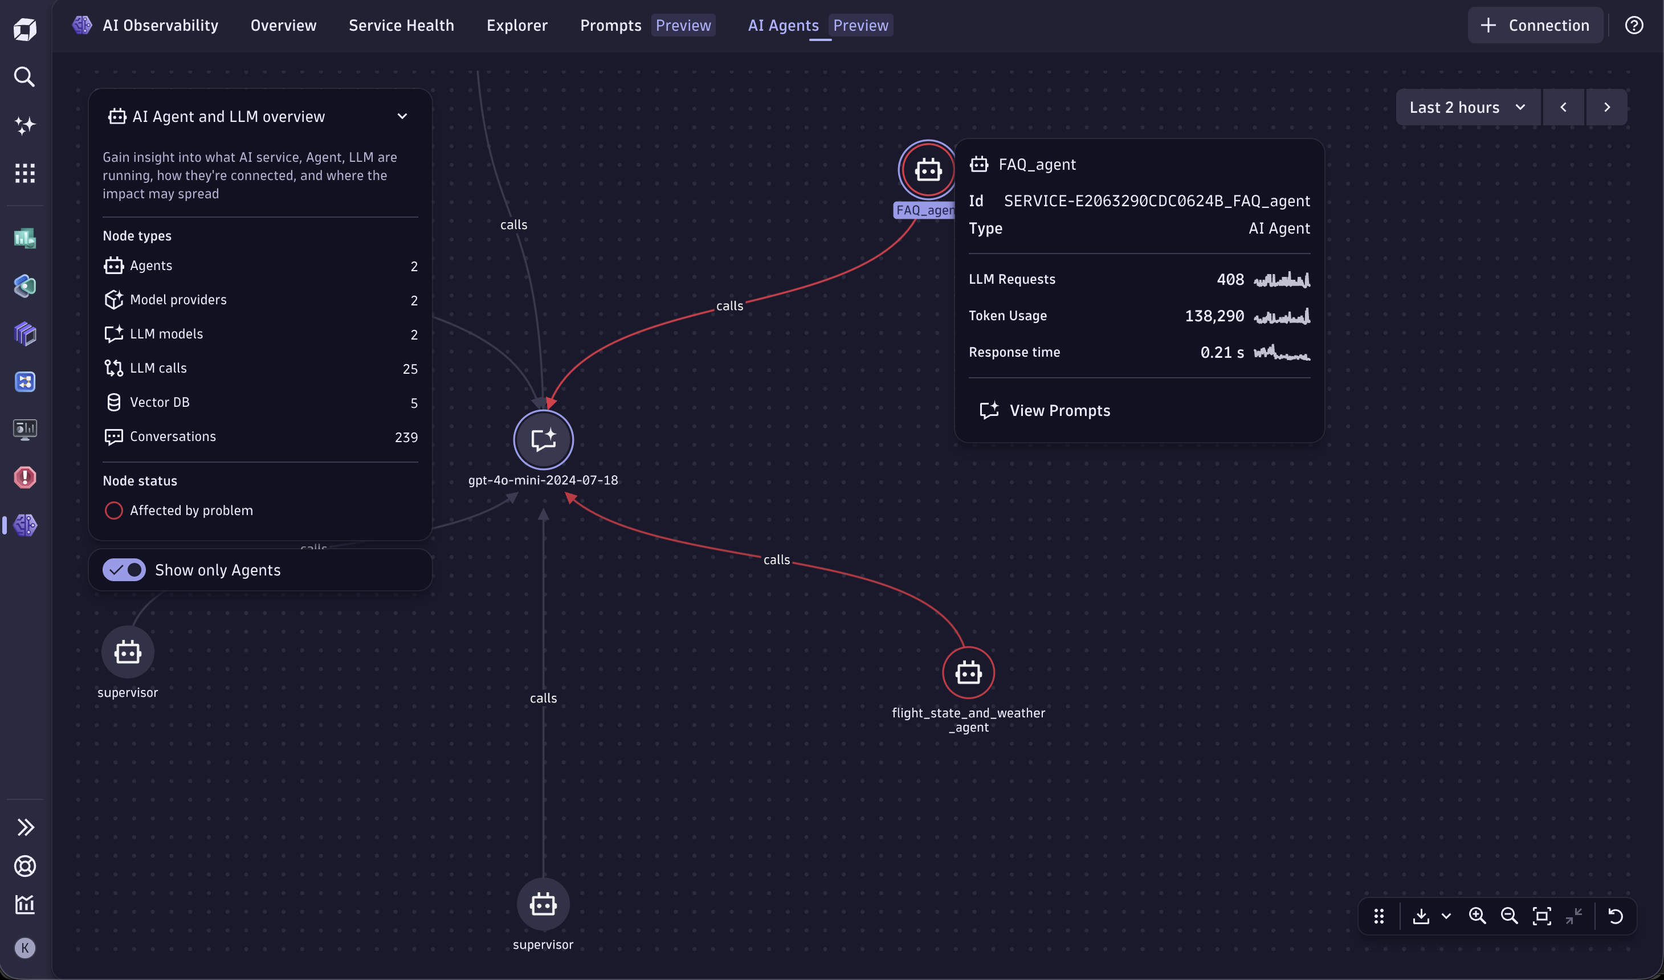The width and height of the screenshot is (1664, 980).
Task: Select the flight_state_and_weather_agent node
Action: (x=968, y=673)
